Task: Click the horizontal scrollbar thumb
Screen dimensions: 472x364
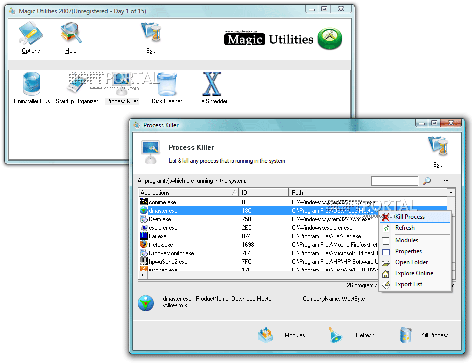Action: click(233, 275)
